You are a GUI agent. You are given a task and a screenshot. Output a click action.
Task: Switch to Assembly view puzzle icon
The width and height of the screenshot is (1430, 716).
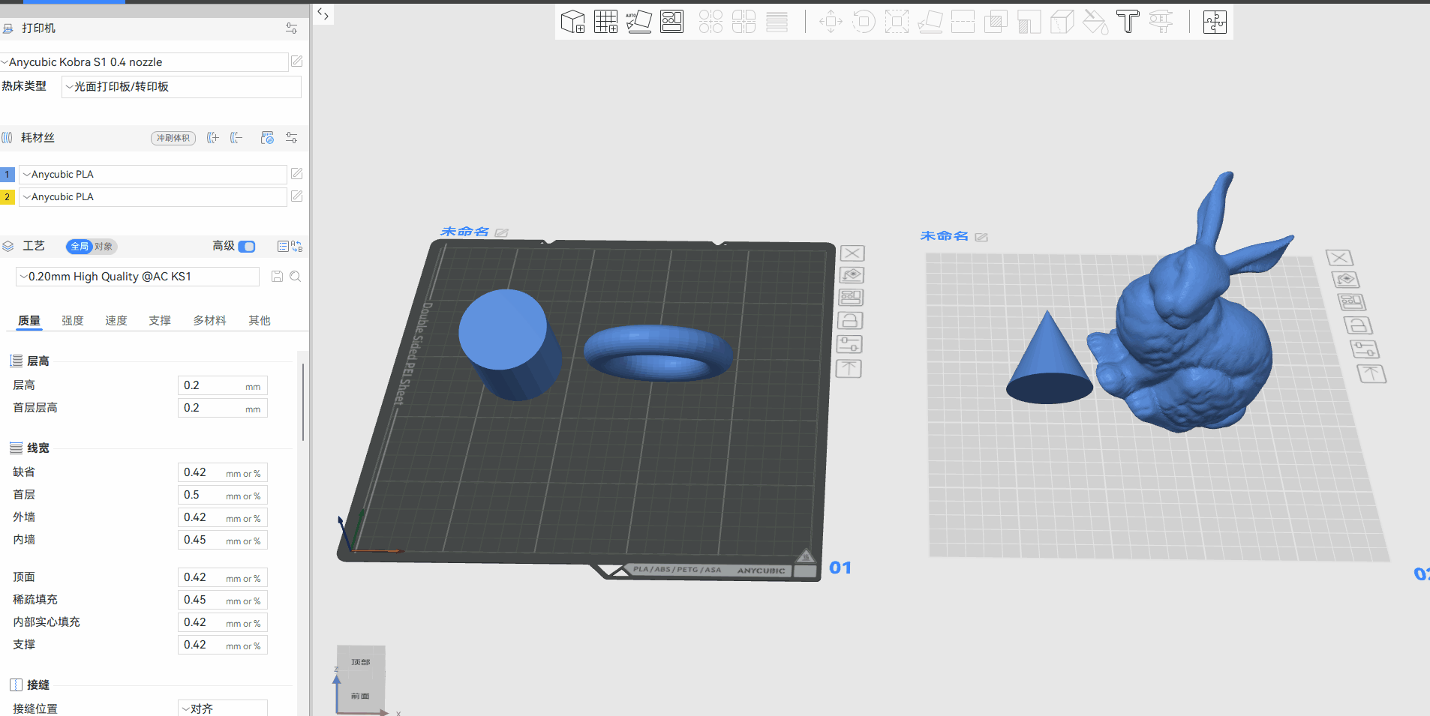(x=1215, y=22)
